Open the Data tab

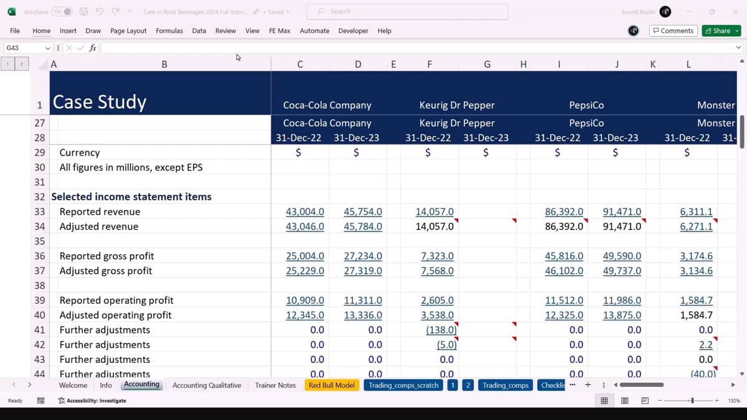pyautogui.click(x=199, y=30)
